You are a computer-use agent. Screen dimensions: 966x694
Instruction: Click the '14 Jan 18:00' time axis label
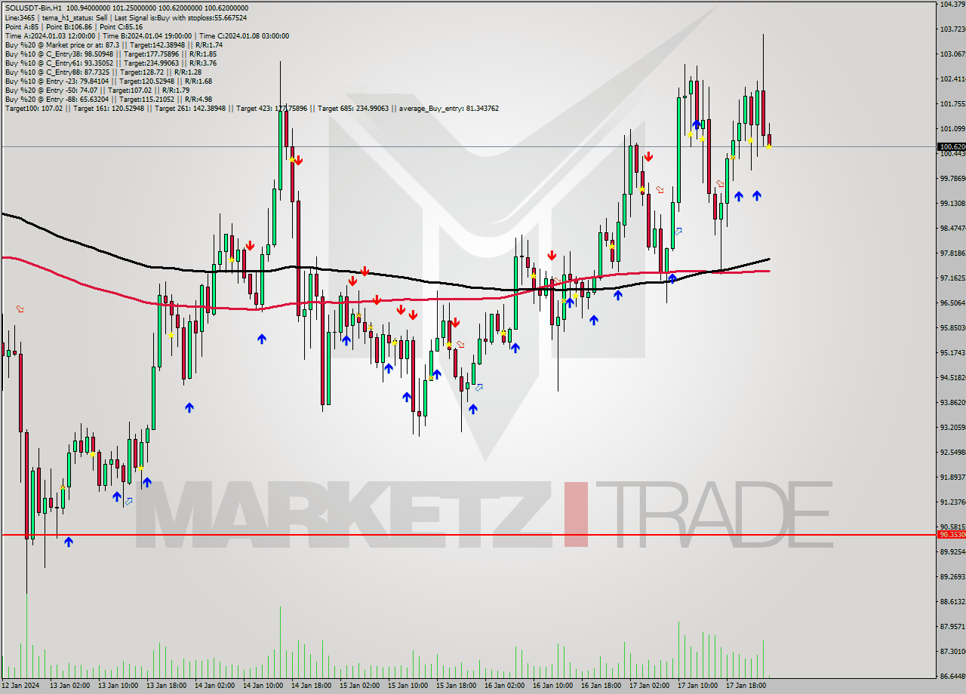[310, 685]
